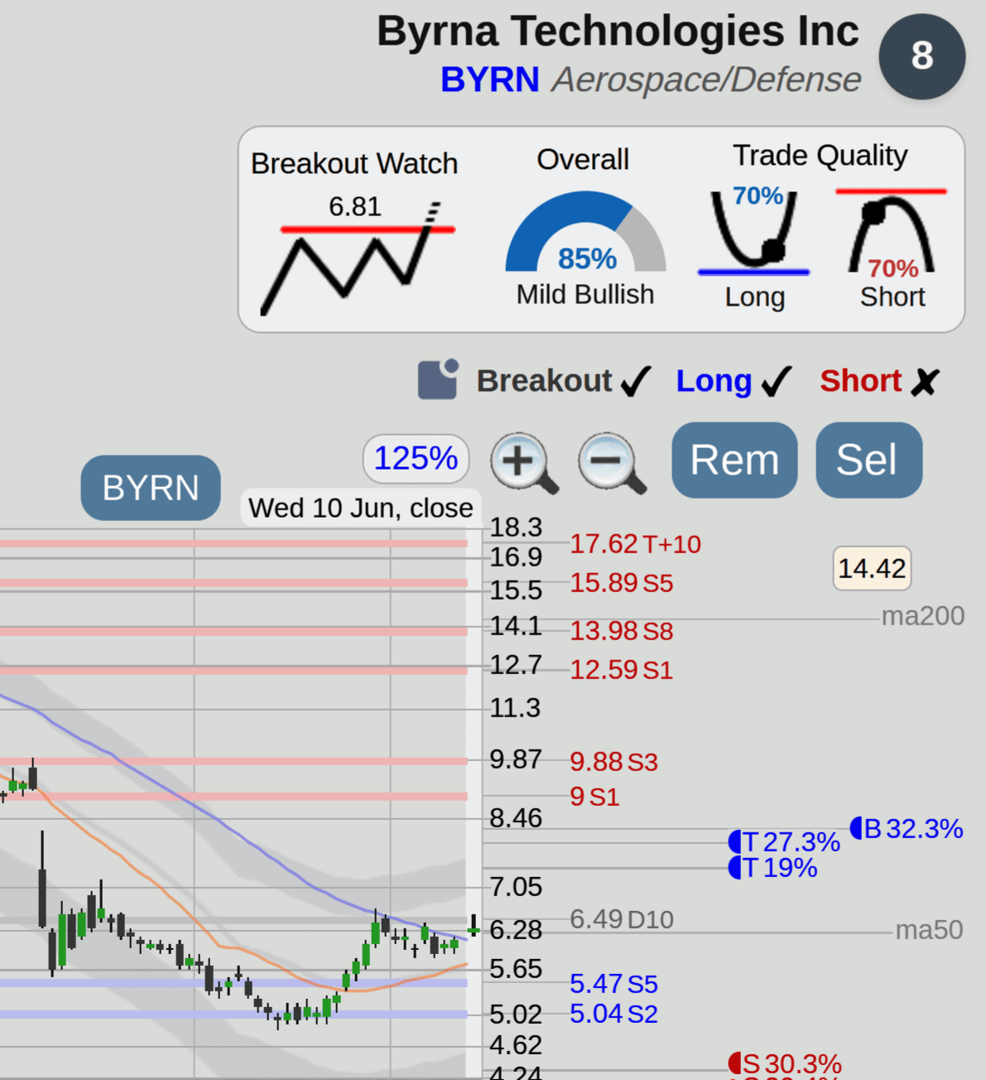Click the 13.98 S8 resistance label

[x=621, y=631]
